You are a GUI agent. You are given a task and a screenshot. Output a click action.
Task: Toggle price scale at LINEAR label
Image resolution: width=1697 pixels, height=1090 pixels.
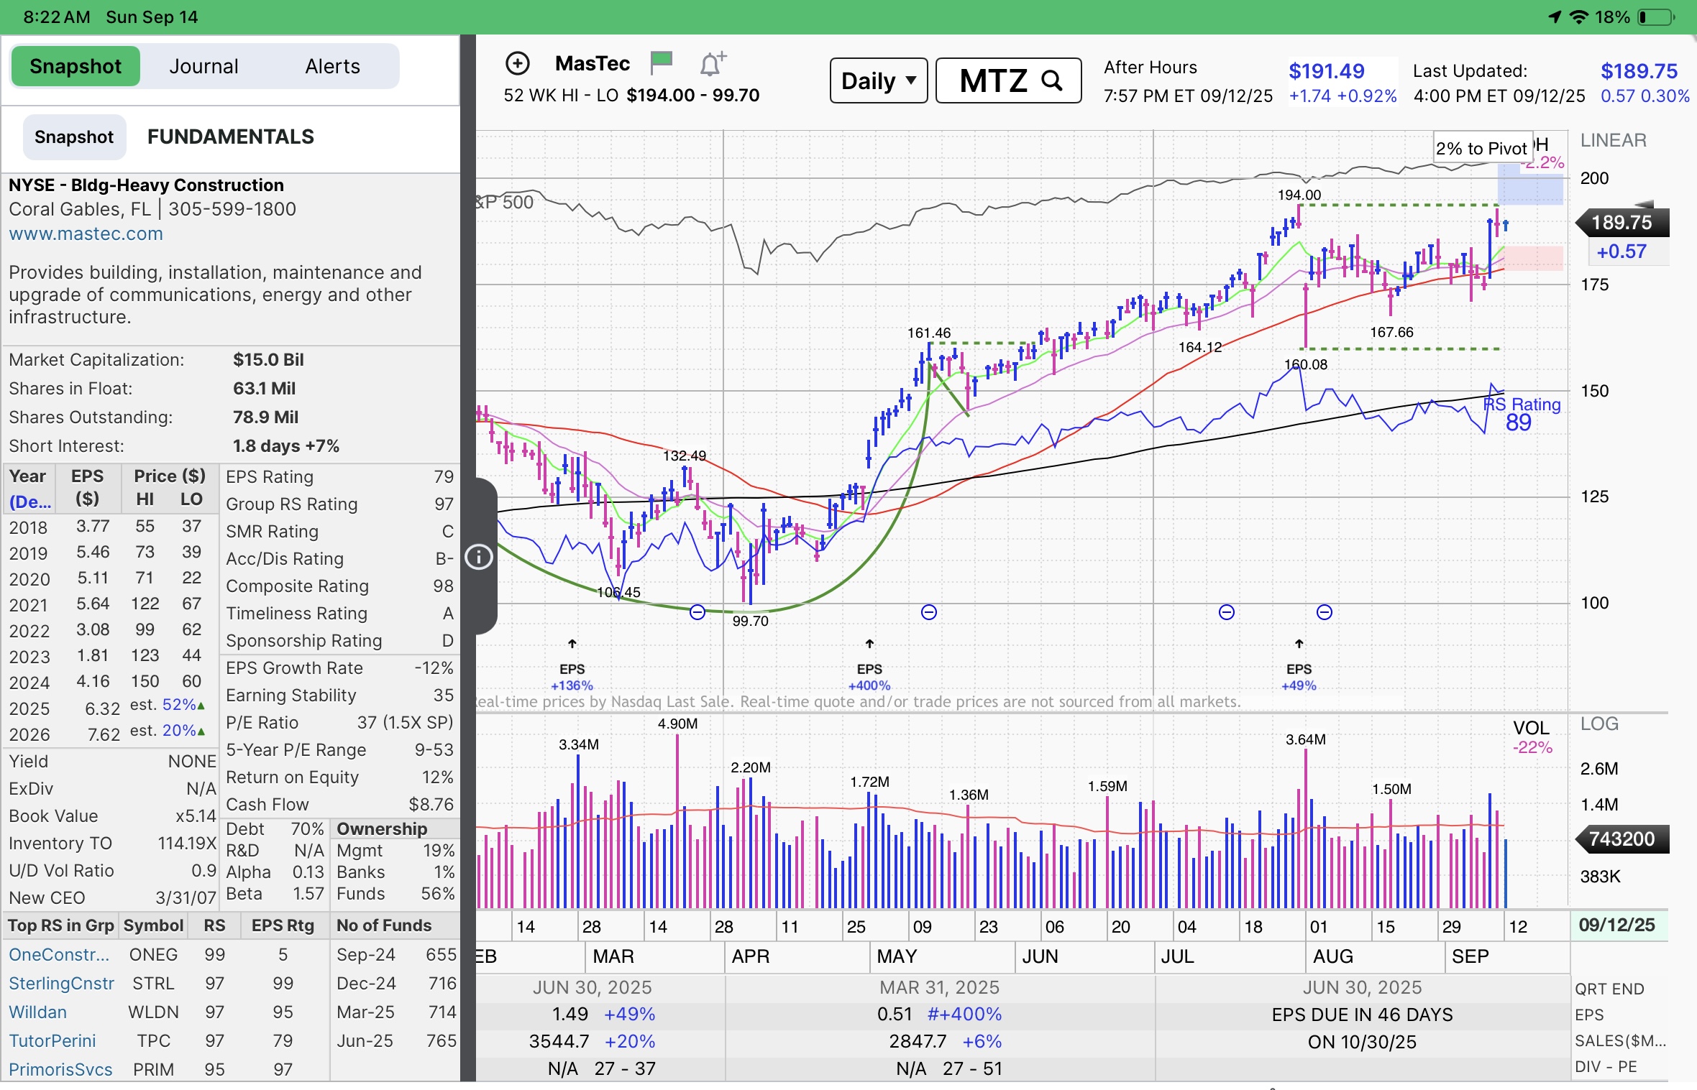1613,140
